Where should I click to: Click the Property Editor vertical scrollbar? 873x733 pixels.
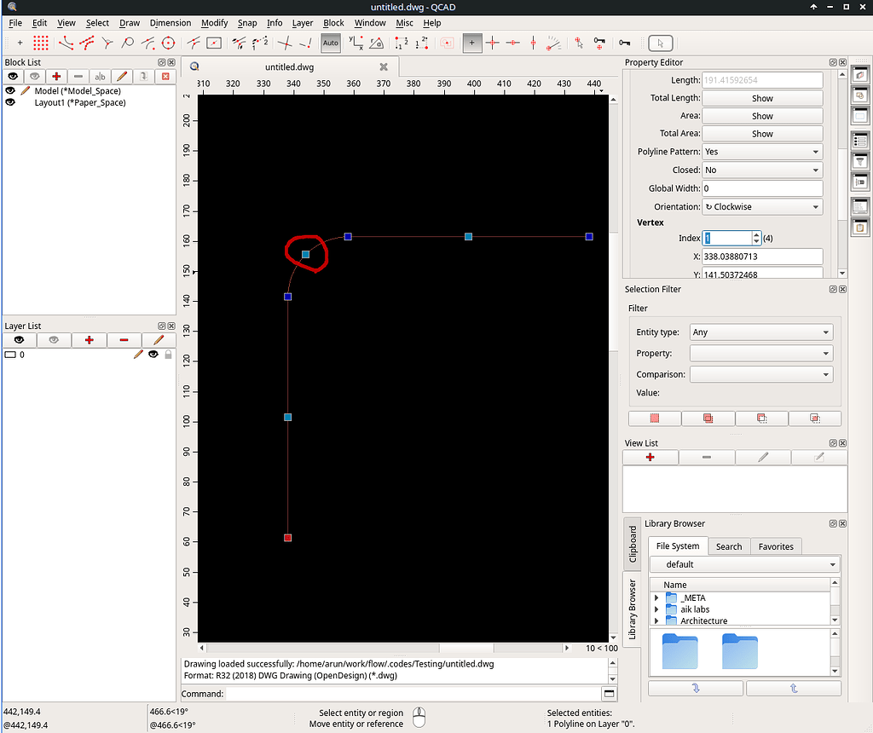[841, 174]
